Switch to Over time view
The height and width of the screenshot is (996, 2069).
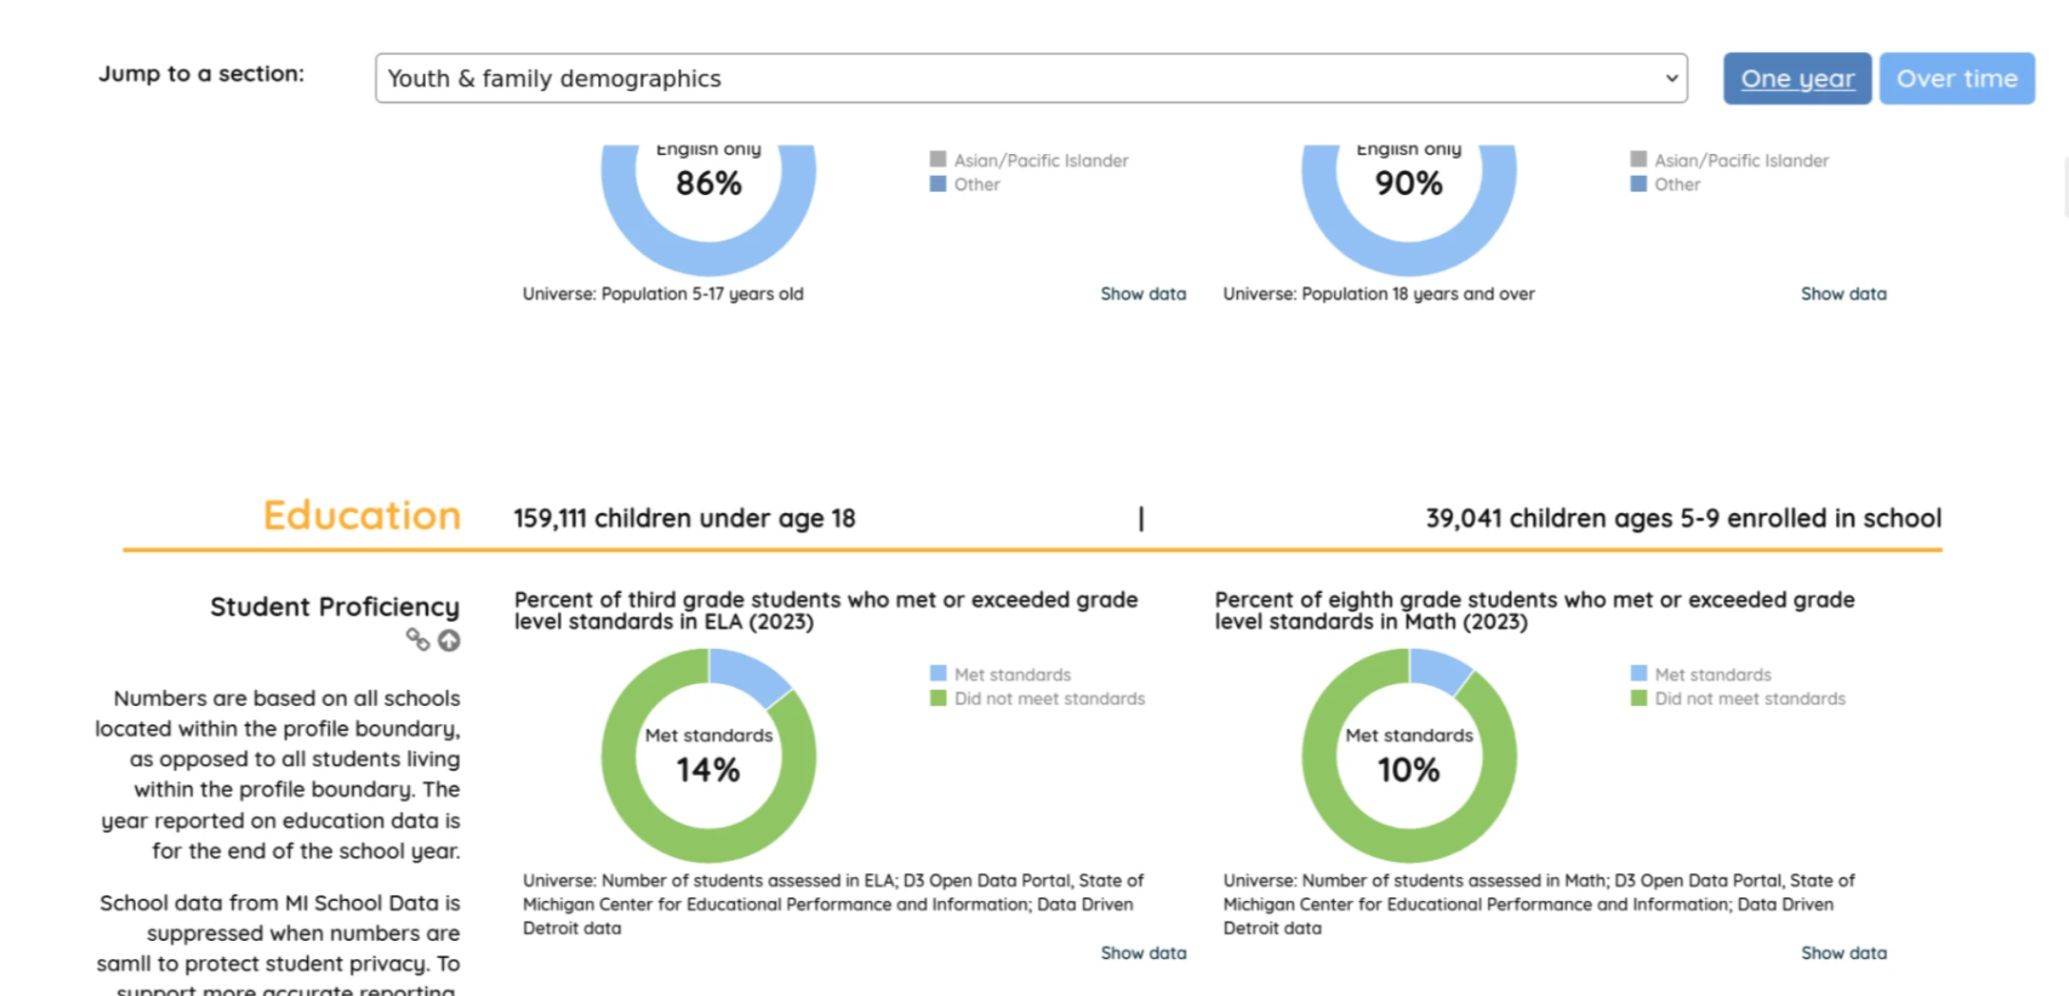click(1957, 78)
